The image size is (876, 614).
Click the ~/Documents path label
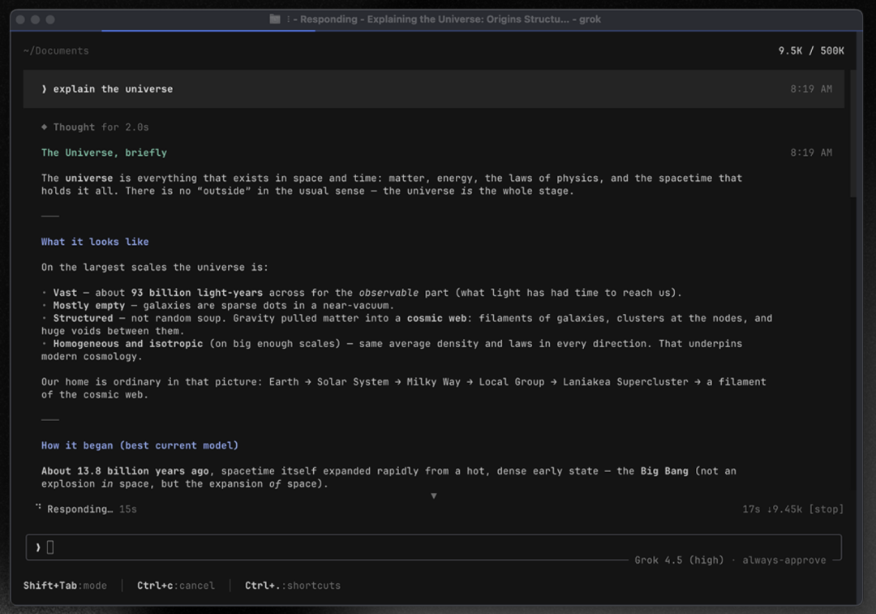tap(56, 51)
